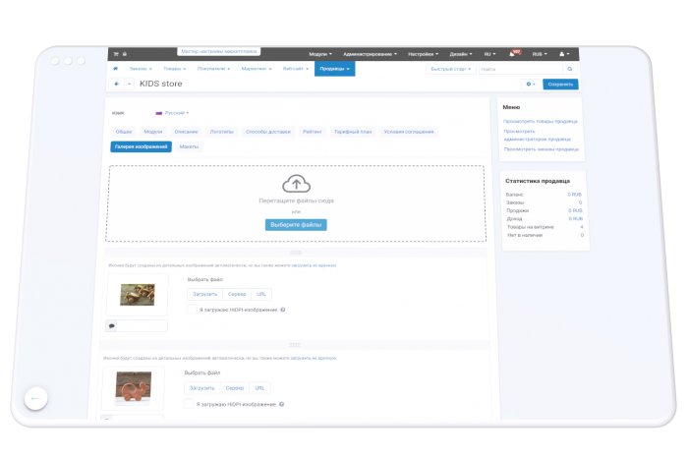Viewport: 688px width, 458px height.
Task: Click the Товары на витрине value 4
Action: tap(582, 227)
